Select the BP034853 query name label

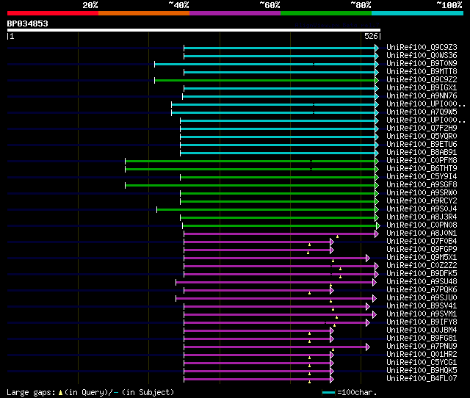tap(28, 23)
